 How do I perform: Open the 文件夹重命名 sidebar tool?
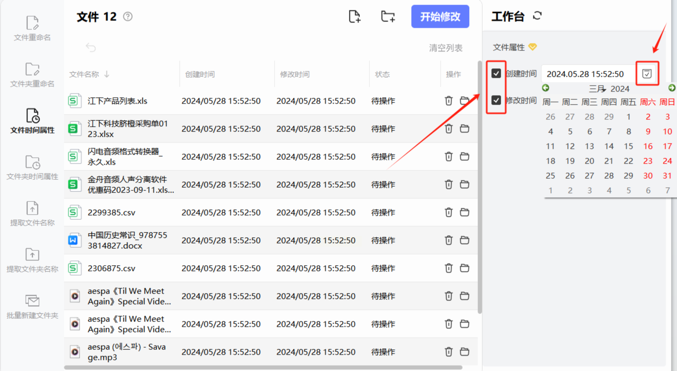click(32, 75)
